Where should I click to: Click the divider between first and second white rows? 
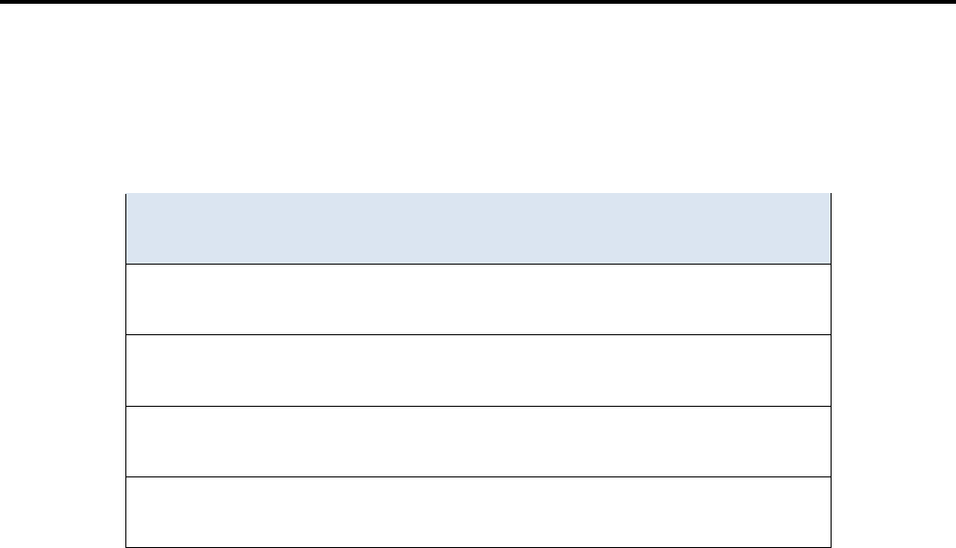click(x=478, y=334)
